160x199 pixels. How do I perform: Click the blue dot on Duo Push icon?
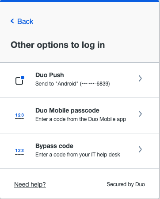pyautogui.click(x=23, y=78)
